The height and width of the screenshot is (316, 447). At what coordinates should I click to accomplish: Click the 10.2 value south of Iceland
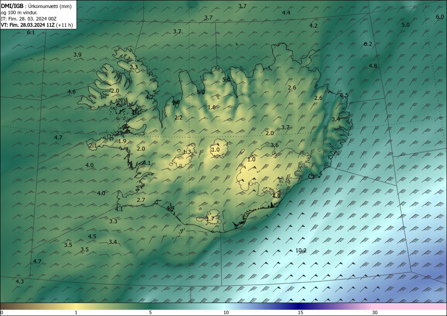coord(301,250)
